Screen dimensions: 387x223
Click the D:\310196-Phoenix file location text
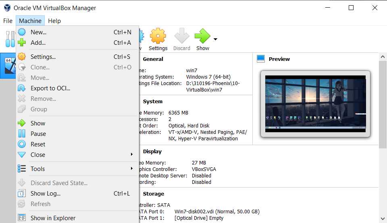[213, 86]
